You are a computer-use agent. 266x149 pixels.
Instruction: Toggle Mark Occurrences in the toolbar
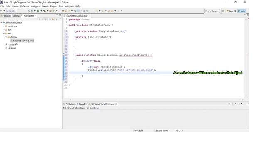pos(78,11)
